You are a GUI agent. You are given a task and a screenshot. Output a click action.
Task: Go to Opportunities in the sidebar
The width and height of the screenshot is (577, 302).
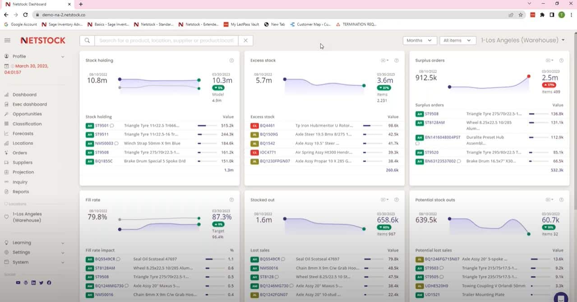click(x=27, y=114)
